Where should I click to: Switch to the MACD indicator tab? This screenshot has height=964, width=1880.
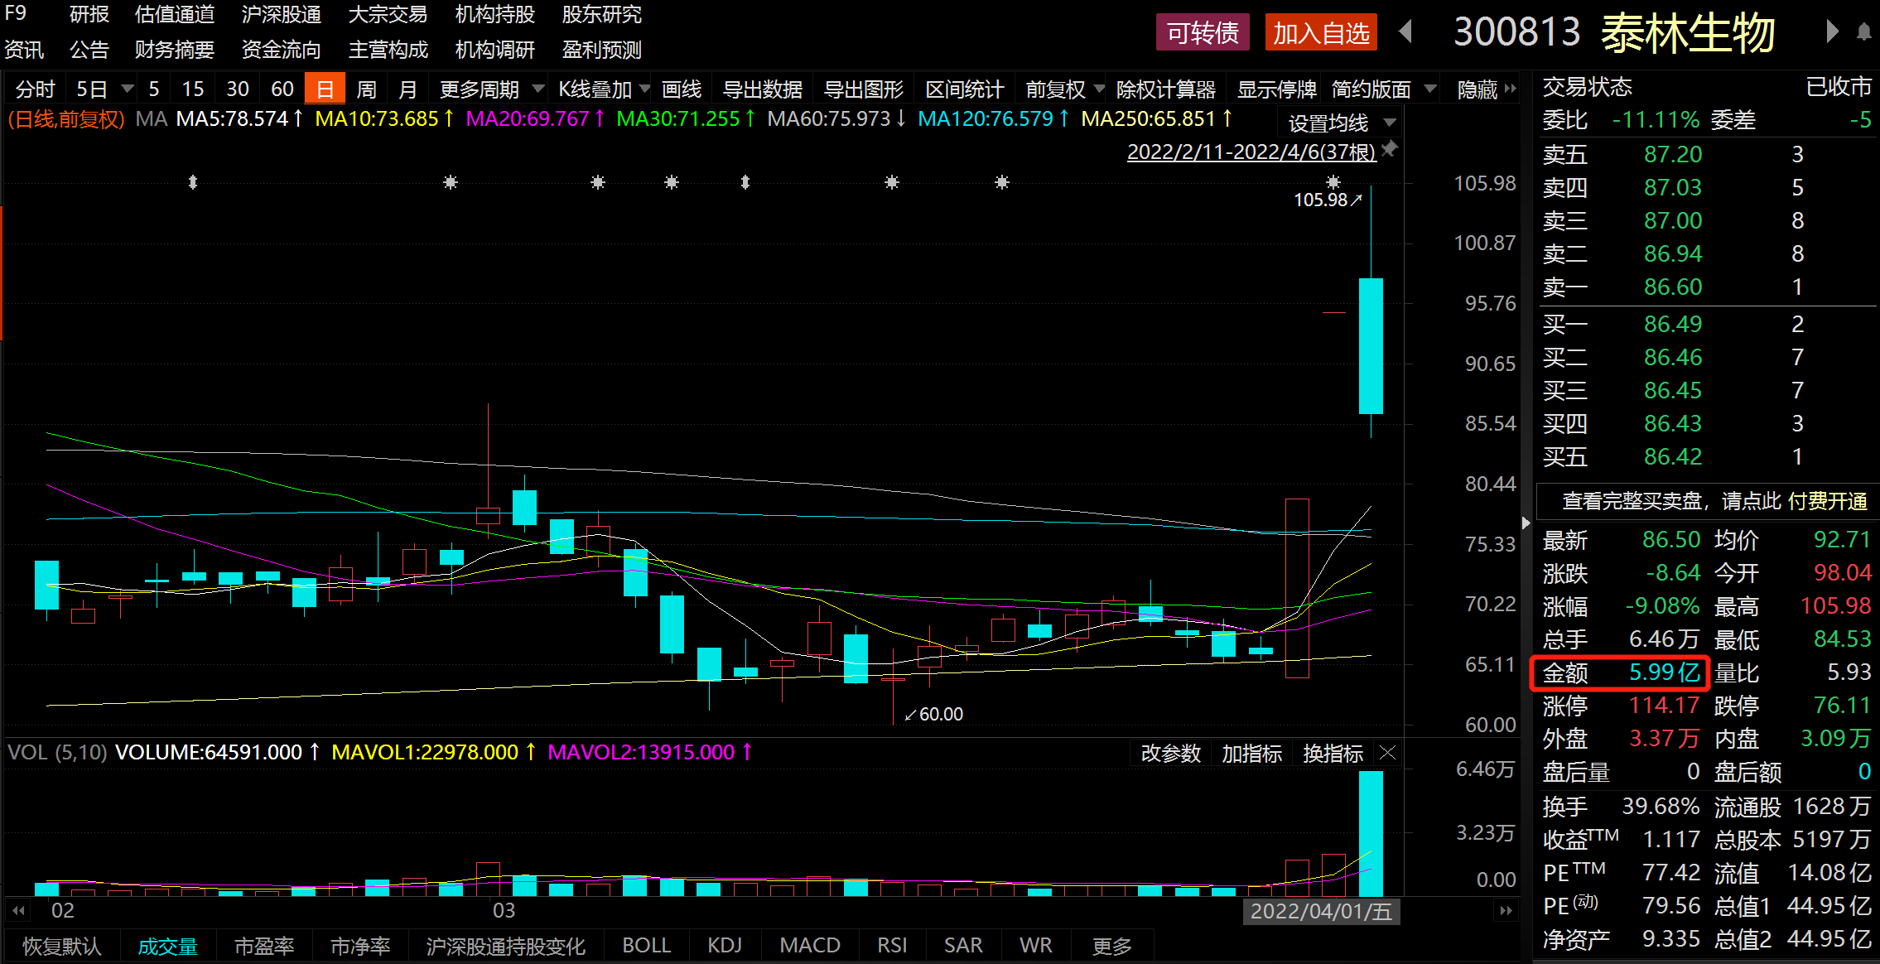click(809, 945)
